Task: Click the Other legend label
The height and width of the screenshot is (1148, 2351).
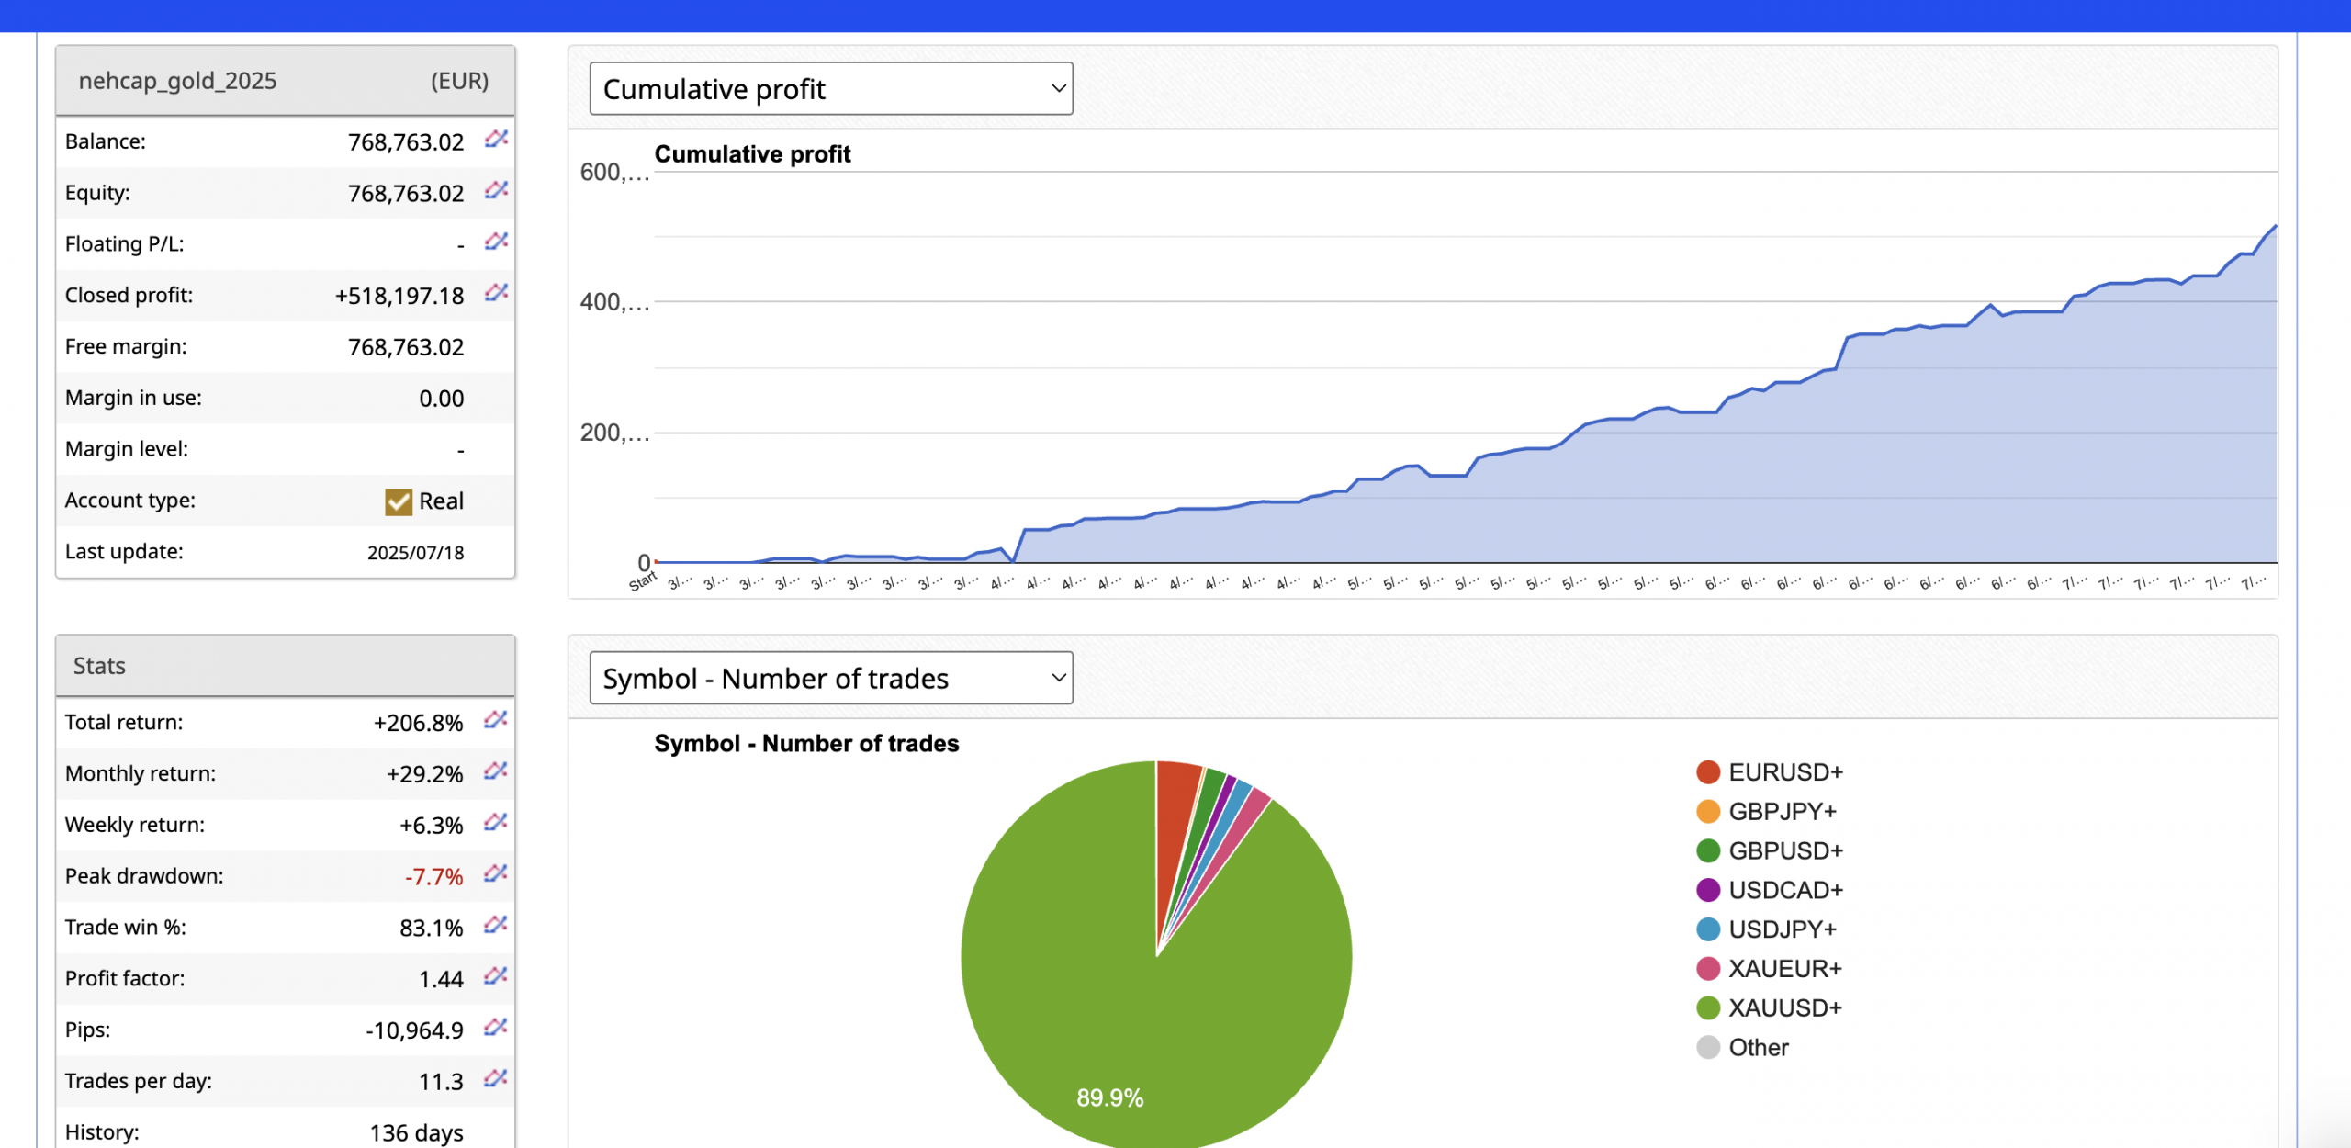Action: 1758,1048
